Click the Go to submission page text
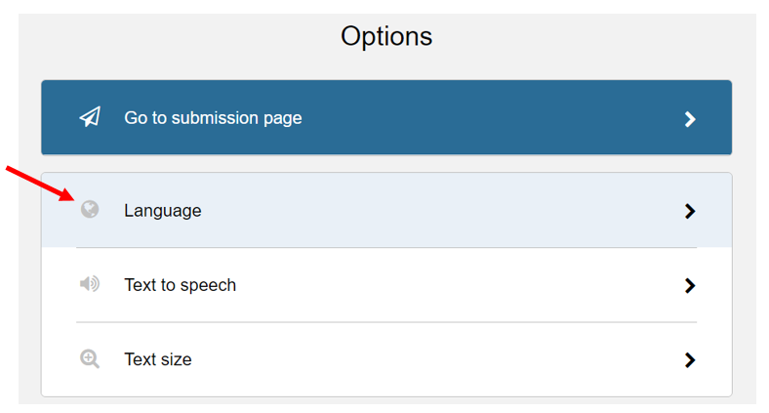 (x=213, y=118)
